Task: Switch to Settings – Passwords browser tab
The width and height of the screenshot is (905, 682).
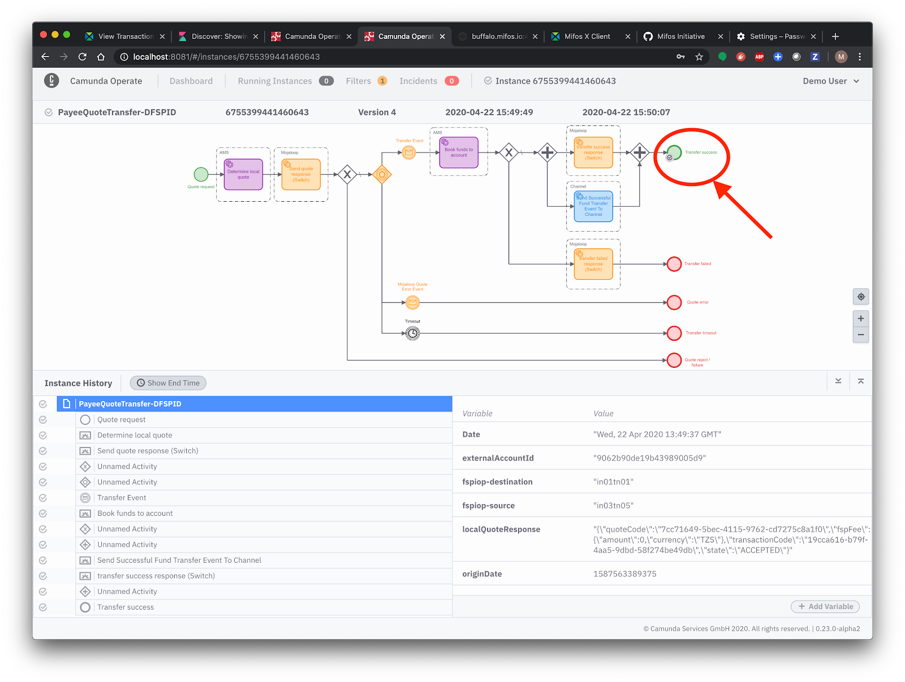Action: [x=777, y=36]
